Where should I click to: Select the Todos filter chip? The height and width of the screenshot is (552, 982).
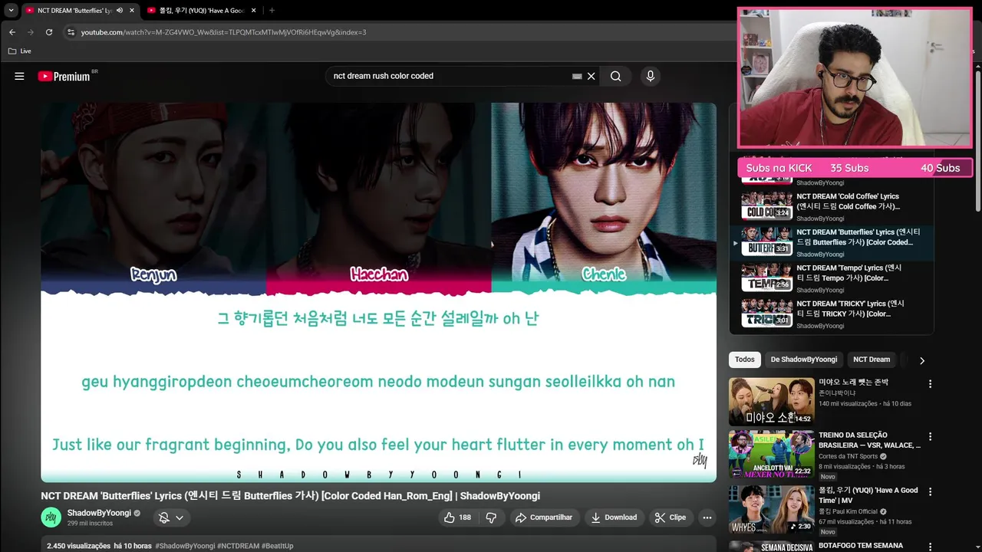[x=744, y=360]
